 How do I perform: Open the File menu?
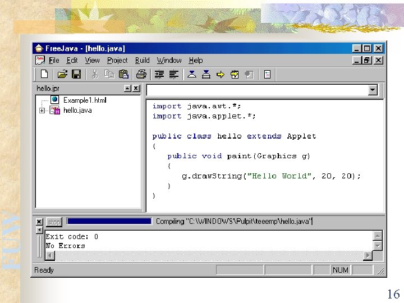pyautogui.click(x=54, y=60)
